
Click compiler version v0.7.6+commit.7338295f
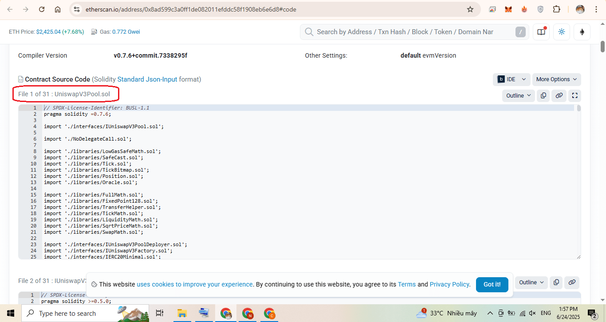tap(150, 55)
